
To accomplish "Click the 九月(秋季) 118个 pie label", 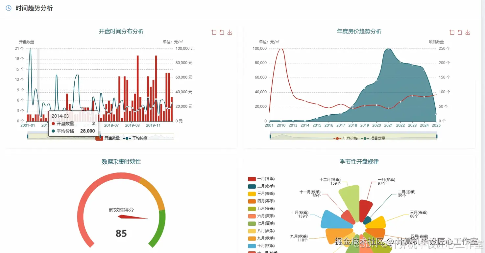I will (x=299, y=238).
